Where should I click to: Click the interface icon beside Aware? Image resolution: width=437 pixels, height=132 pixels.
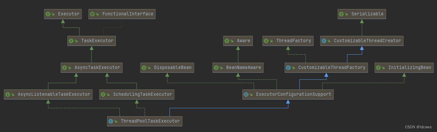coord(227,41)
